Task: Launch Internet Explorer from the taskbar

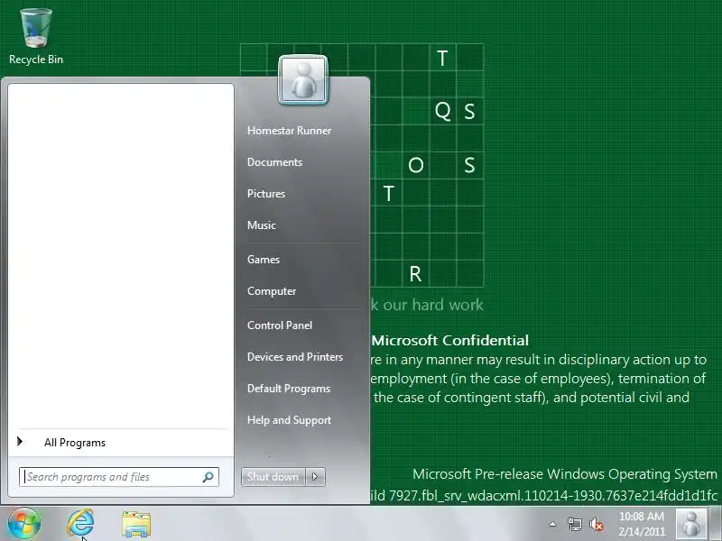Action: click(81, 524)
